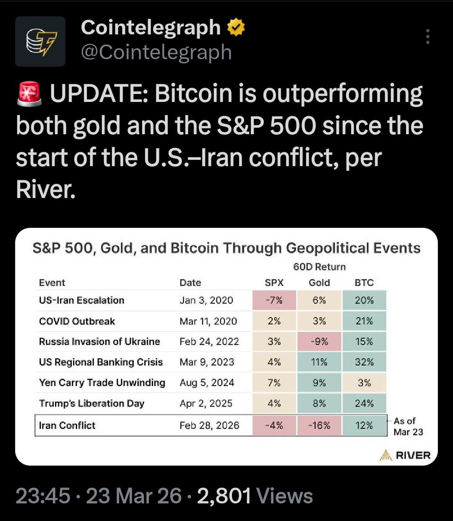The image size is (453, 521).
Task: Click the gold verified badge
Action: coord(236,28)
